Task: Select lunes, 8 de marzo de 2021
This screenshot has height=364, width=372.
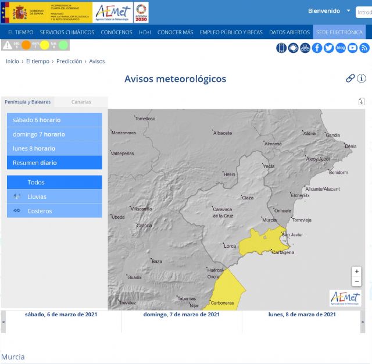Action: point(302,315)
